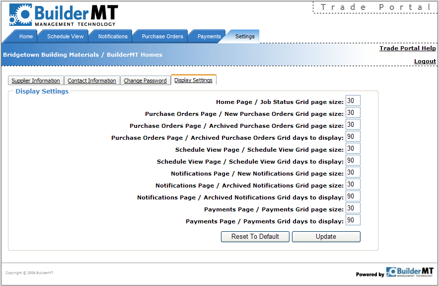Click Schedule View Grid page size field

click(x=353, y=148)
